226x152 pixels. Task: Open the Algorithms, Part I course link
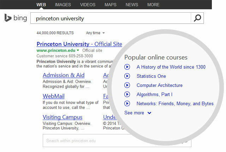(154, 94)
